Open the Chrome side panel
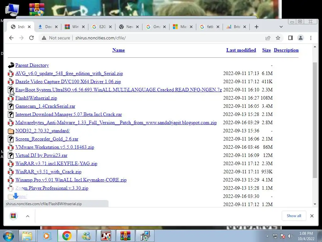 coord(290,38)
